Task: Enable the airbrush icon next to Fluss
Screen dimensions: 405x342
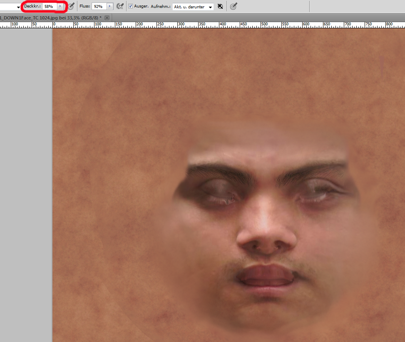Action: coord(120,6)
